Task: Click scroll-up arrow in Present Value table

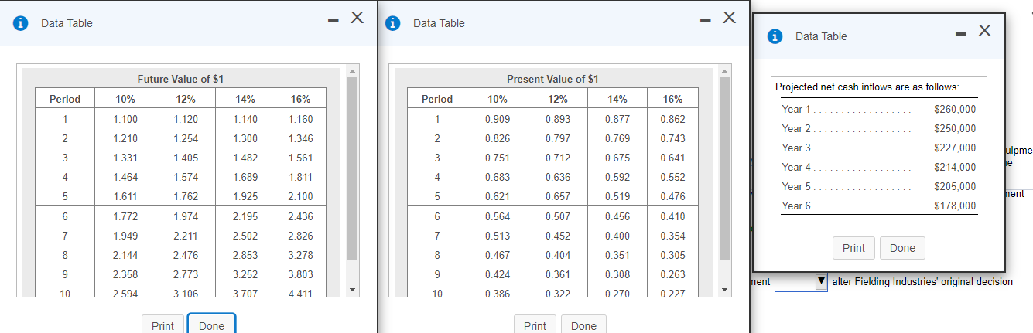Action: tap(725, 73)
